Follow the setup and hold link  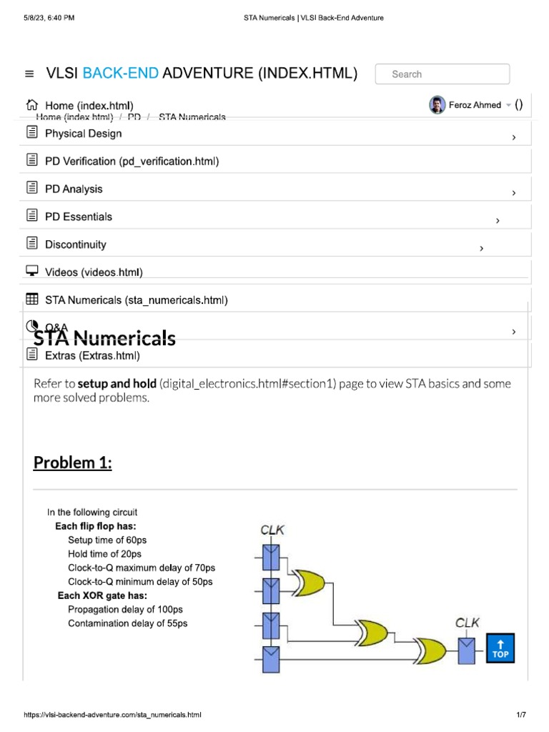(117, 383)
